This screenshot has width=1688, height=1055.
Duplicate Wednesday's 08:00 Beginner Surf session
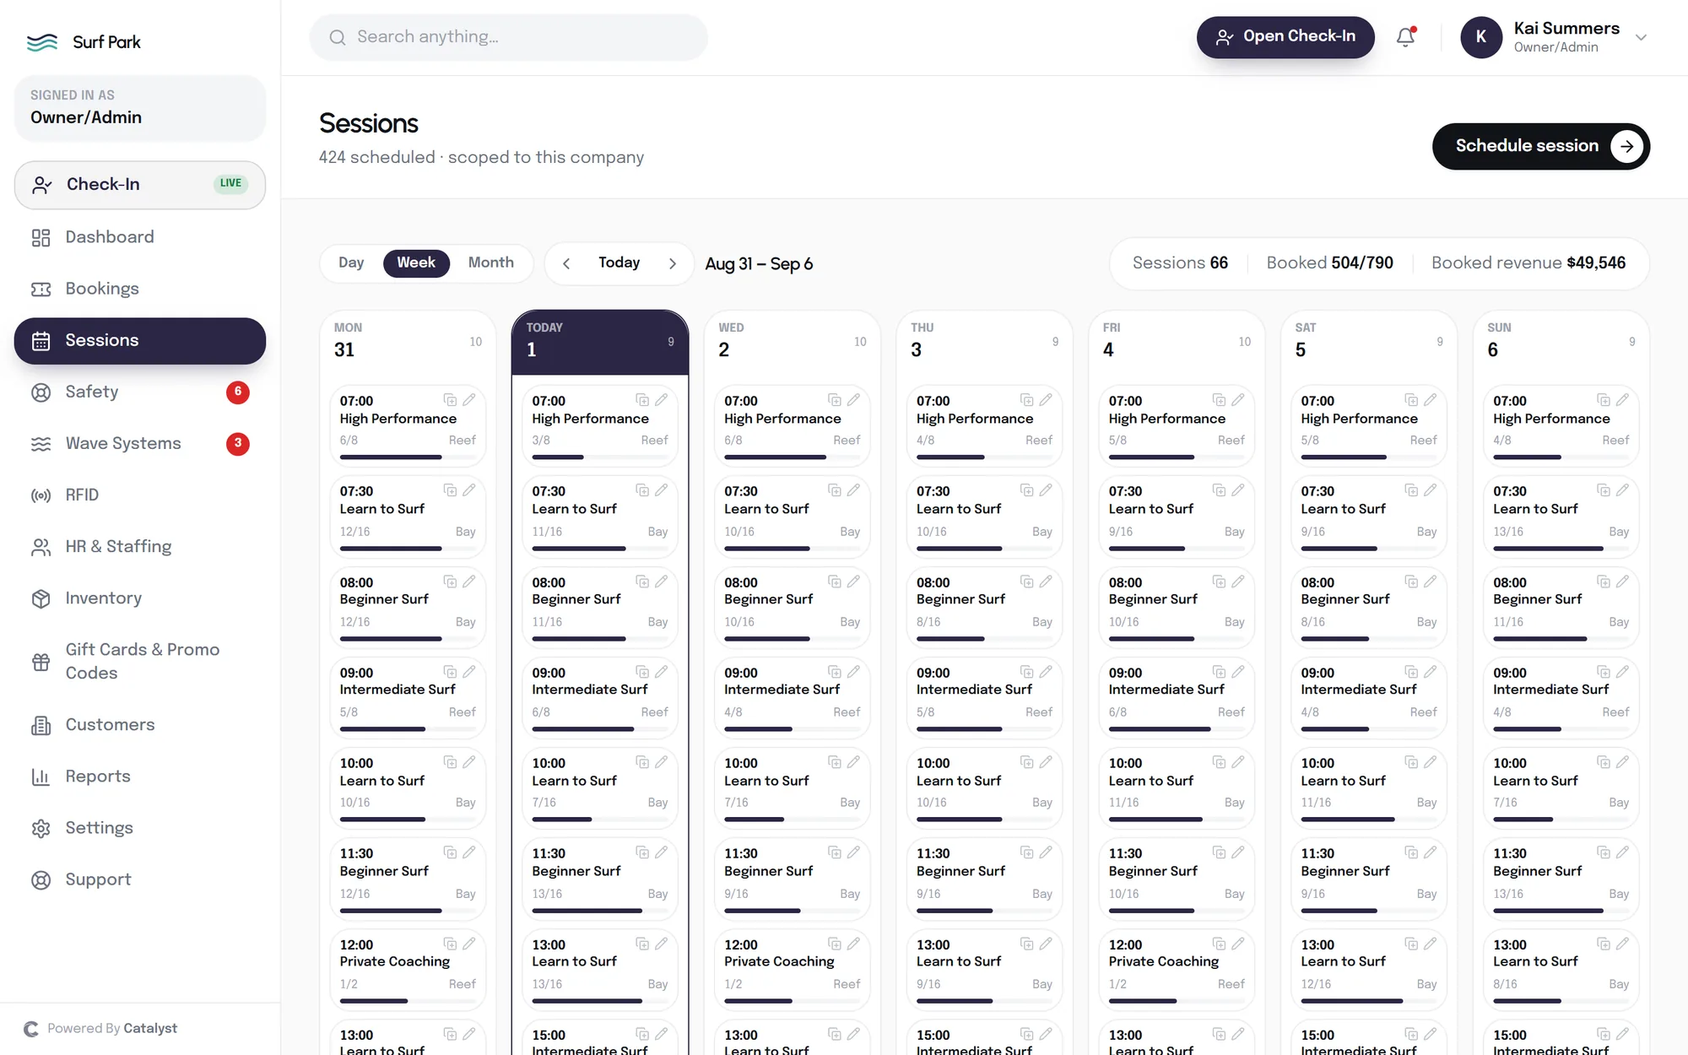835,582
